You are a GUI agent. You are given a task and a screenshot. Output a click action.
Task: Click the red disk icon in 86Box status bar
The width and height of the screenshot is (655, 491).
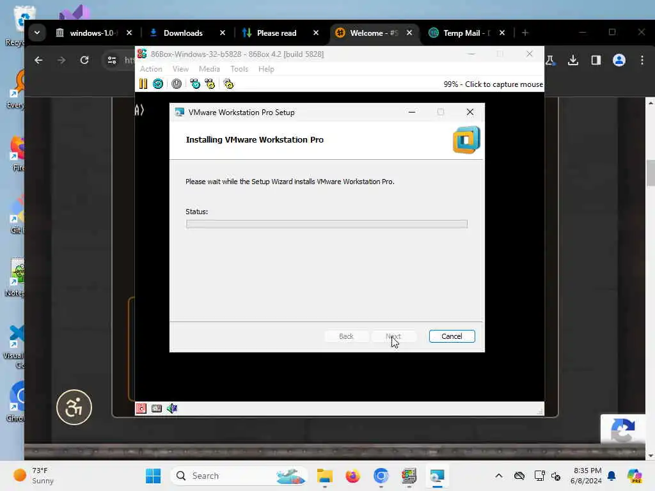pyautogui.click(x=141, y=409)
